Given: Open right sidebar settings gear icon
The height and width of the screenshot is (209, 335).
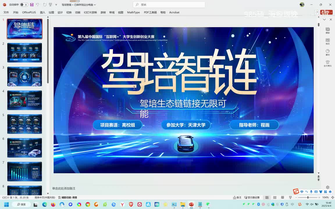Looking at the screenshot, I should point(327,187).
